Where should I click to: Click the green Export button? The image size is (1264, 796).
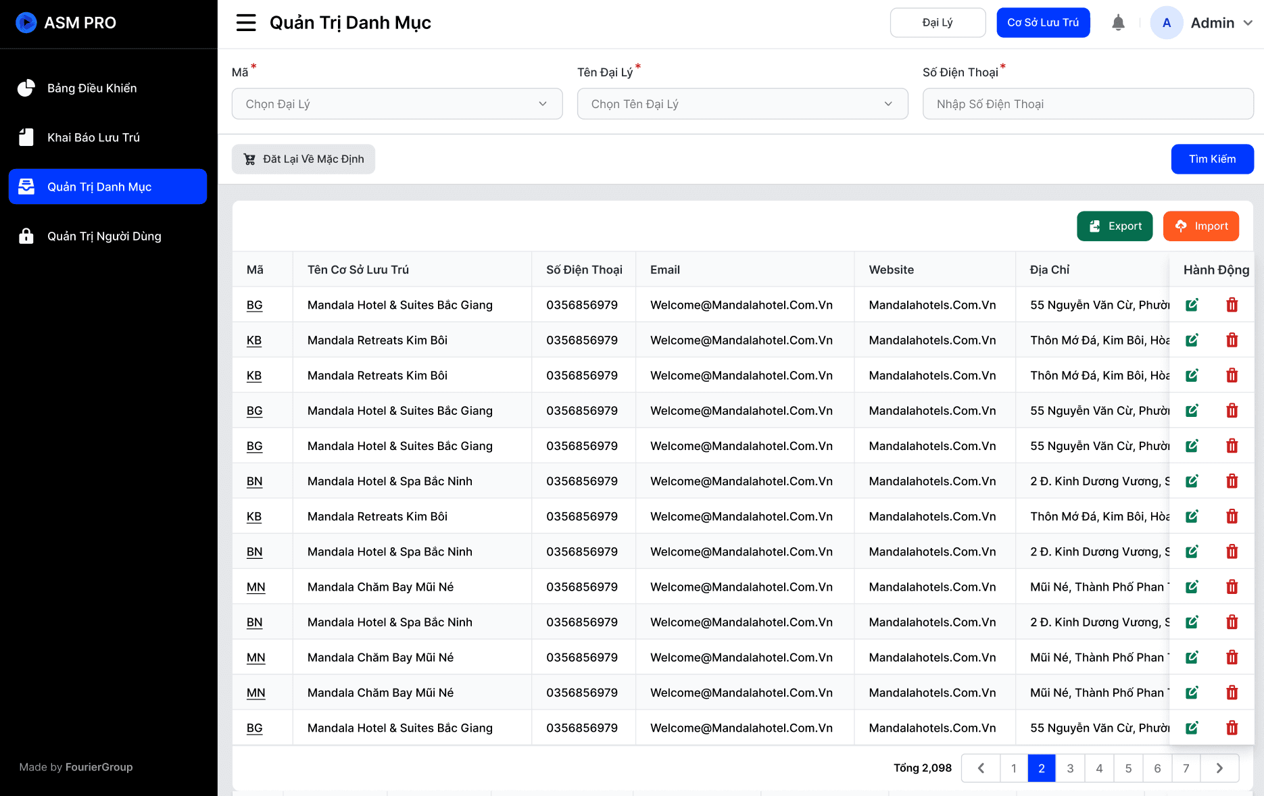(x=1115, y=226)
